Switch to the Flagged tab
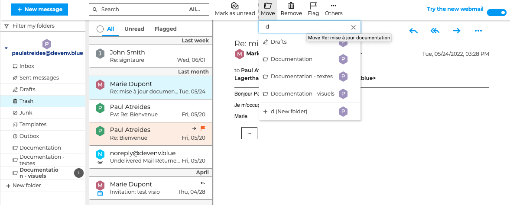Image resolution: width=510 pixels, height=205 pixels. tap(166, 29)
